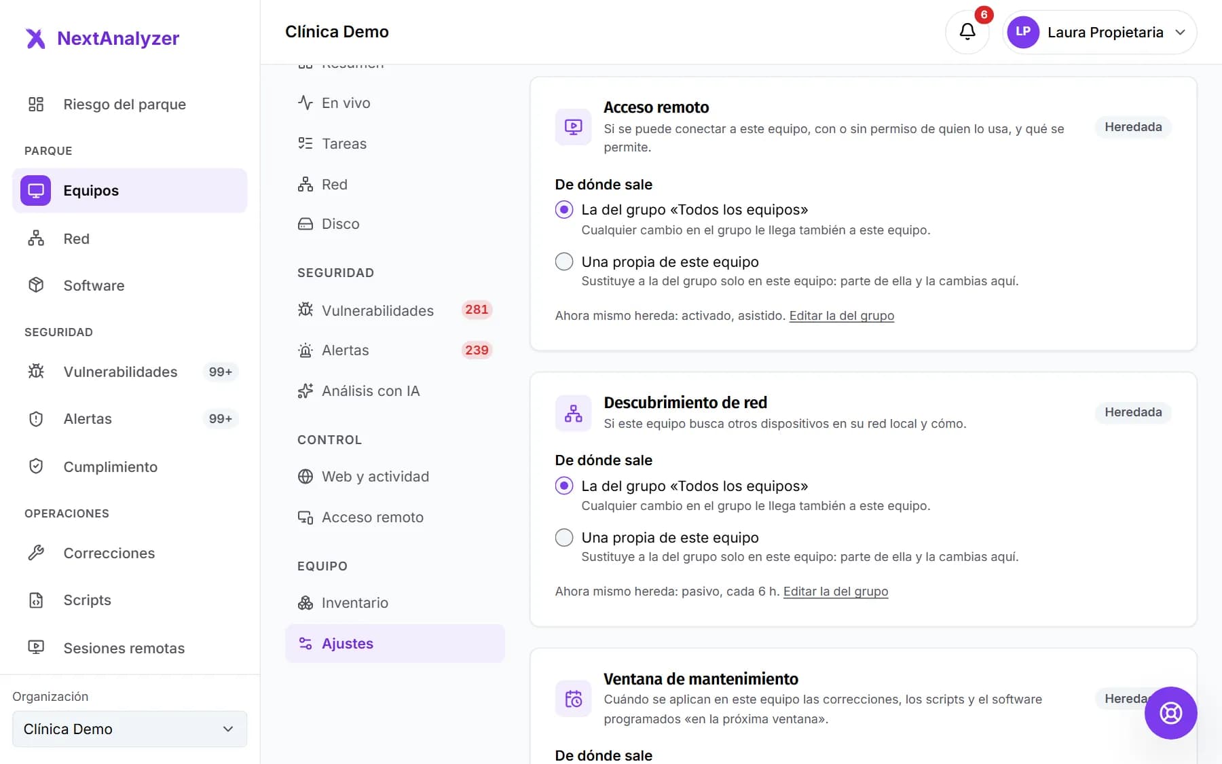Screen dimensions: 1222x764
Task: Click the Acceso remoto card screen icon
Action: tap(573, 127)
